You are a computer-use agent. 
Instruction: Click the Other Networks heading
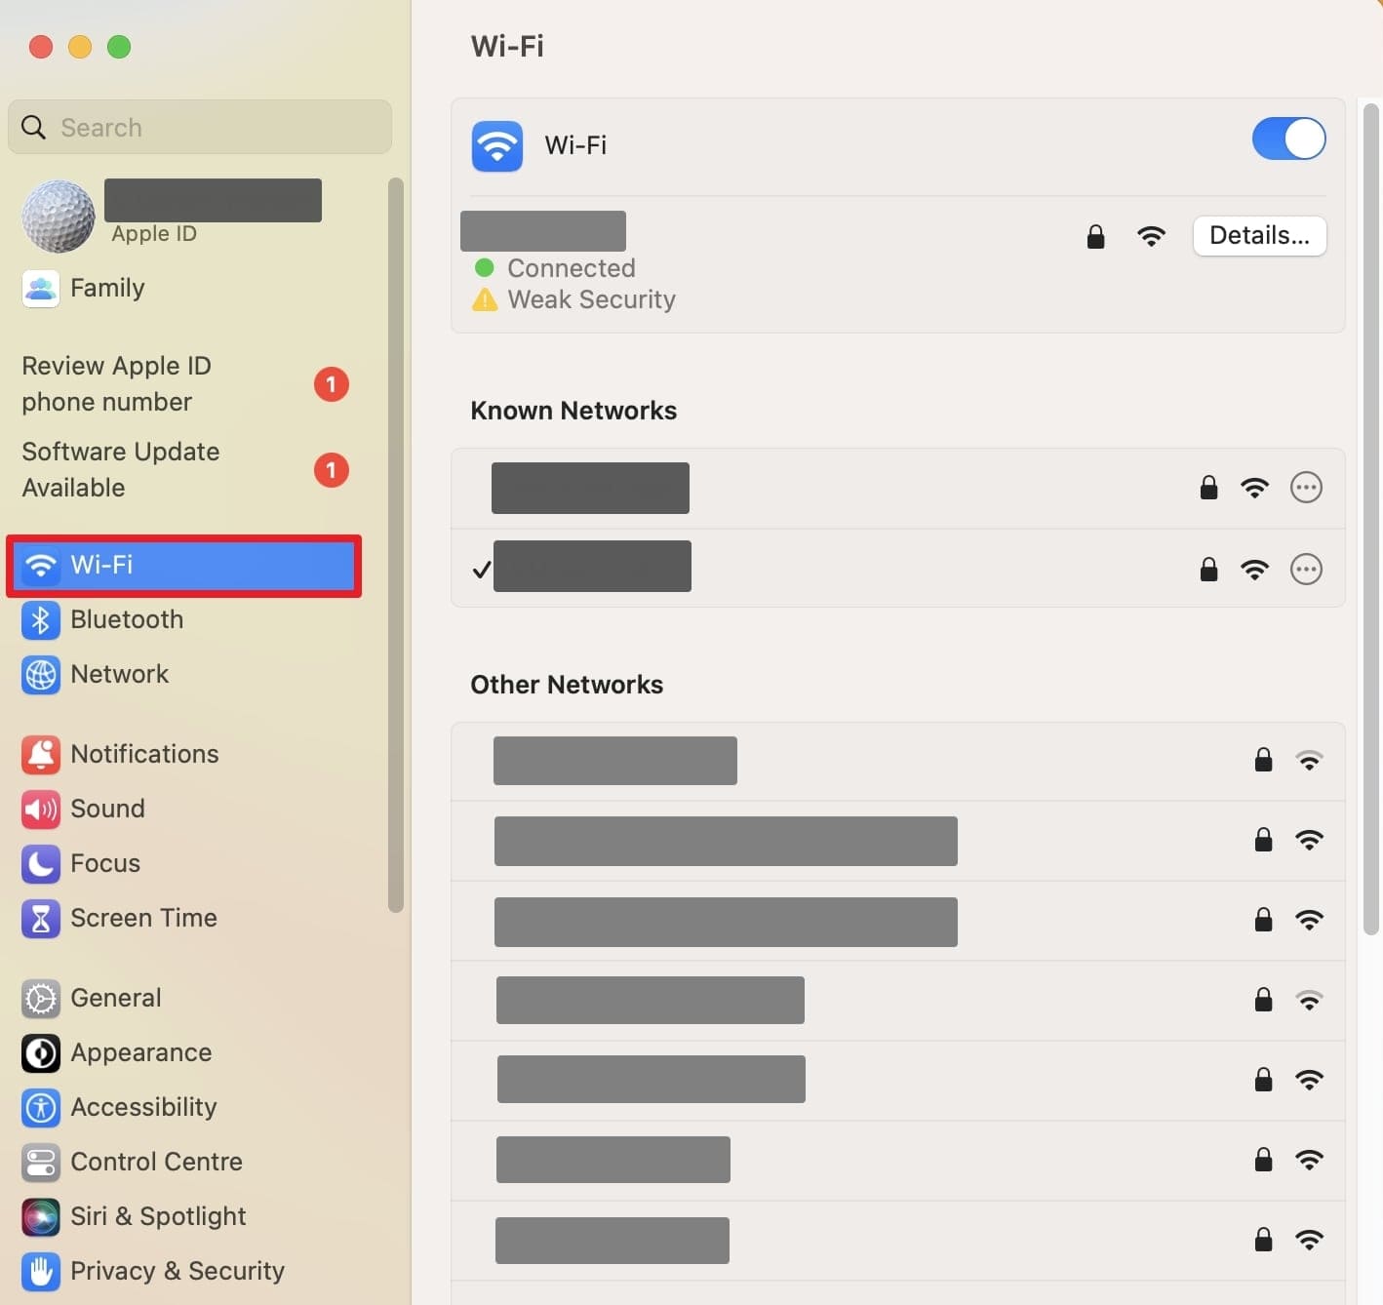(567, 685)
